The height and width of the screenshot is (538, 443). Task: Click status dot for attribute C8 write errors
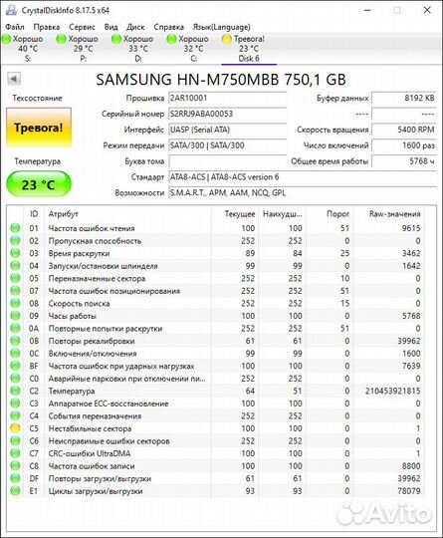coord(15,465)
